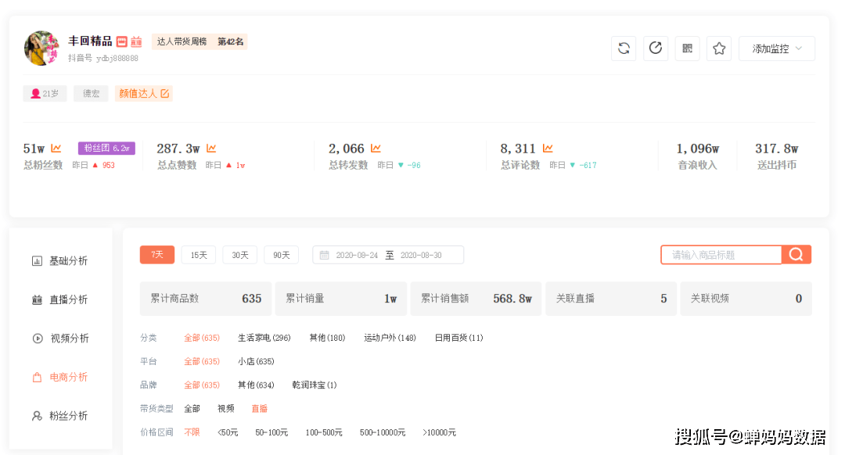Click the 粉丝团 6.2w purple badge

[106, 148]
